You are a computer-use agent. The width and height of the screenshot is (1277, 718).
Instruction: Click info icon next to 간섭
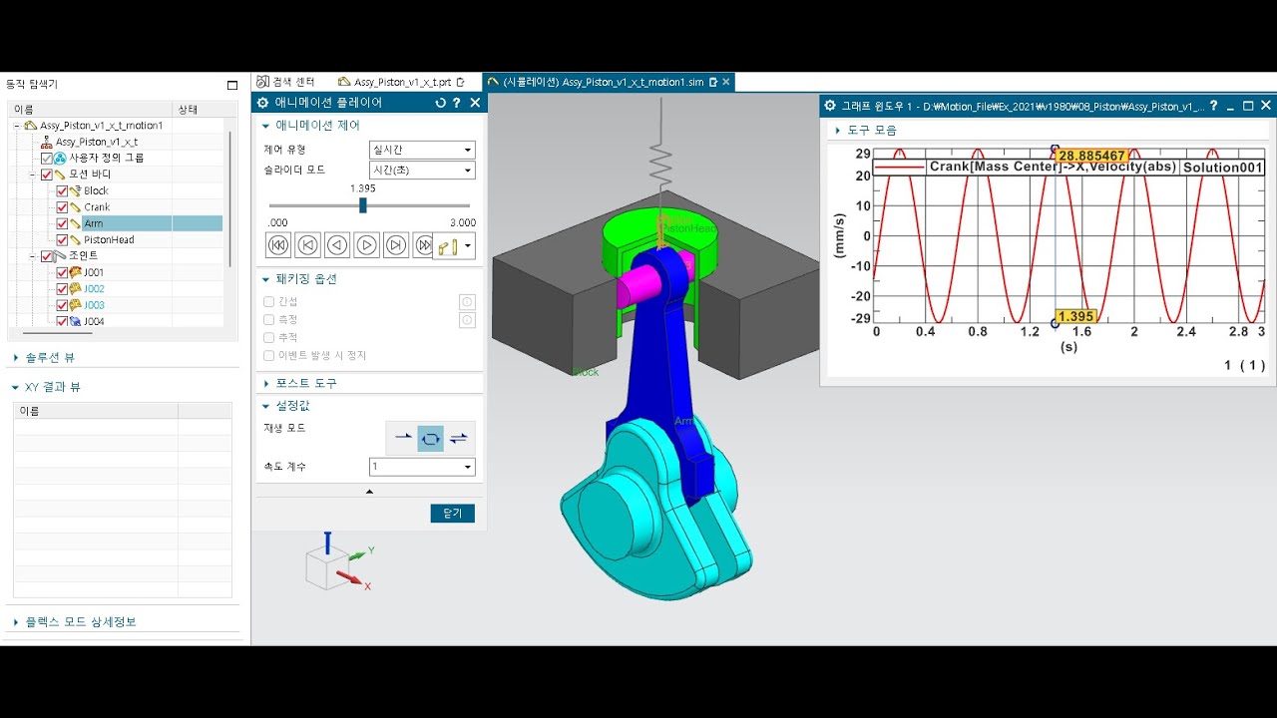point(467,302)
